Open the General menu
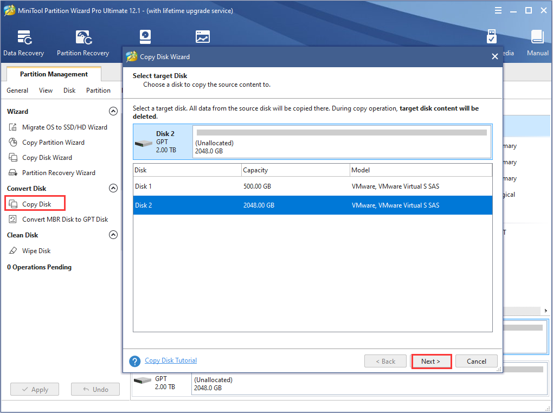 point(17,91)
